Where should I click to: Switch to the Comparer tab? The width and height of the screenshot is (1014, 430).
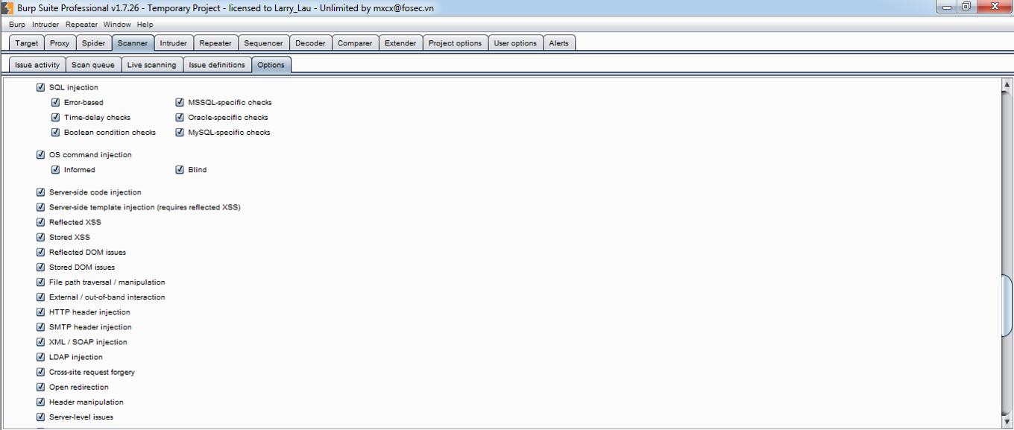355,43
